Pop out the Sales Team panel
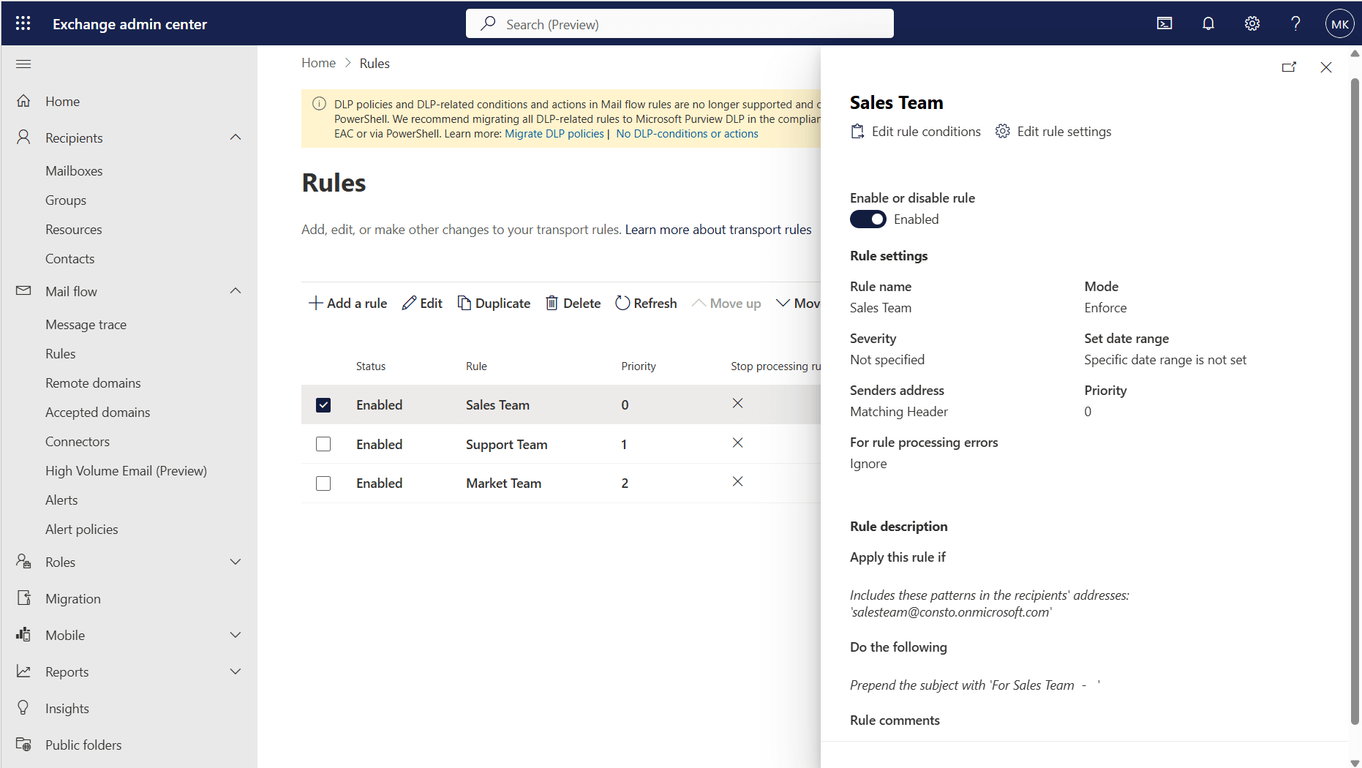 1289,67
